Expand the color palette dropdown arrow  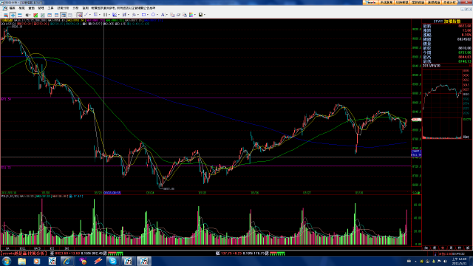(x=195, y=15)
